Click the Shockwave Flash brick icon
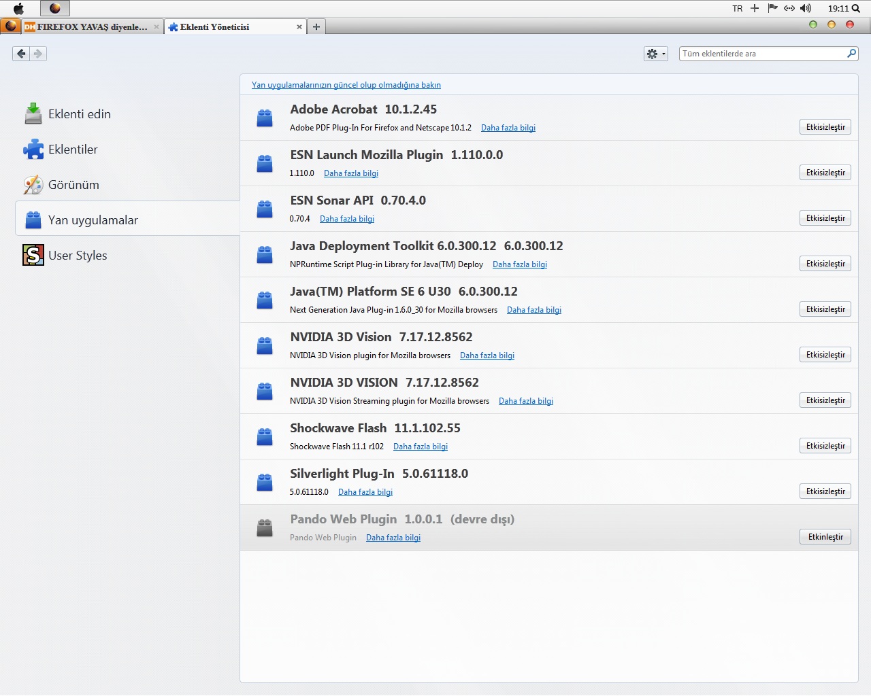The height and width of the screenshot is (696, 871). (265, 437)
